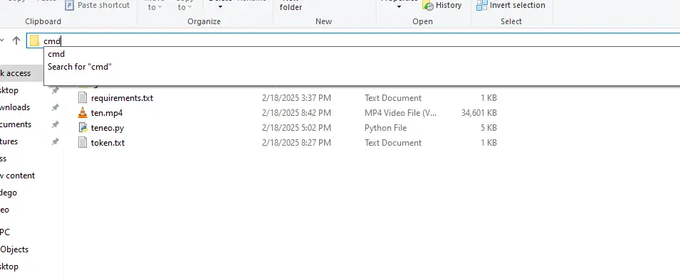Click the MP4 Video File type cell
This screenshot has height=280, width=680.
click(x=400, y=113)
